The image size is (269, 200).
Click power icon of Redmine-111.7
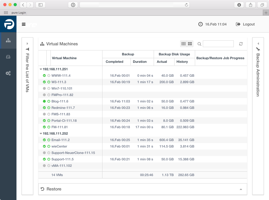49,108
